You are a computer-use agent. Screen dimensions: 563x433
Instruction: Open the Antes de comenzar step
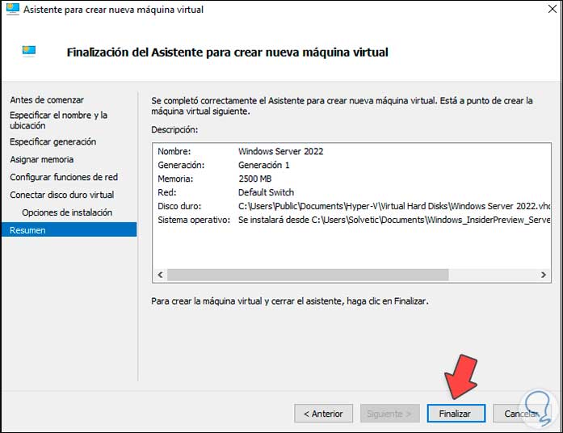coord(47,100)
